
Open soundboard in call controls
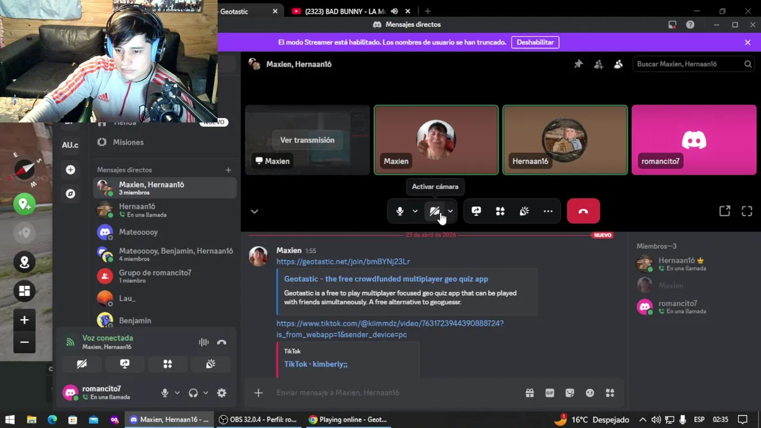coord(524,211)
